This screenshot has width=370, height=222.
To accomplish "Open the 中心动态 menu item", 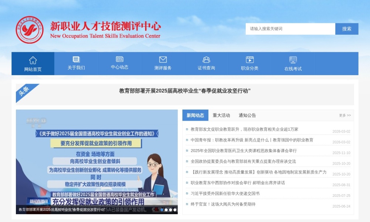I will pos(120,64).
